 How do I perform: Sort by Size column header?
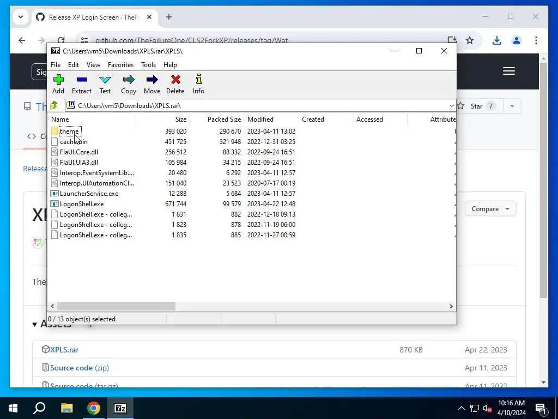coord(162,119)
